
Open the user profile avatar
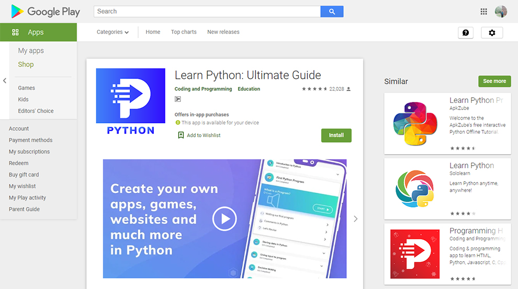pyautogui.click(x=501, y=11)
